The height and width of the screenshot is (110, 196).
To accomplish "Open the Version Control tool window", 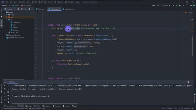I will [10, 106].
